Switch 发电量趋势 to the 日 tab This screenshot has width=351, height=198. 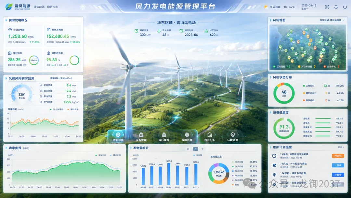click(188, 149)
